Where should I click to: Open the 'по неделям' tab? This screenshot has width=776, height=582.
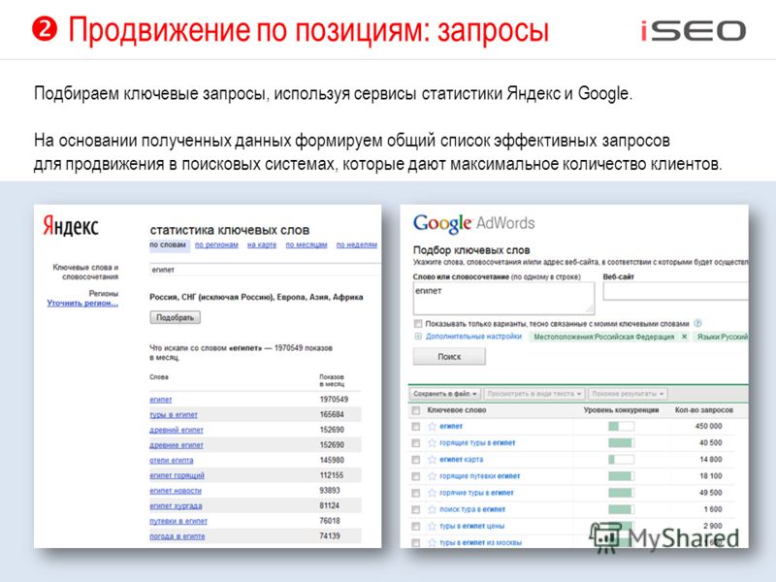pos(357,245)
